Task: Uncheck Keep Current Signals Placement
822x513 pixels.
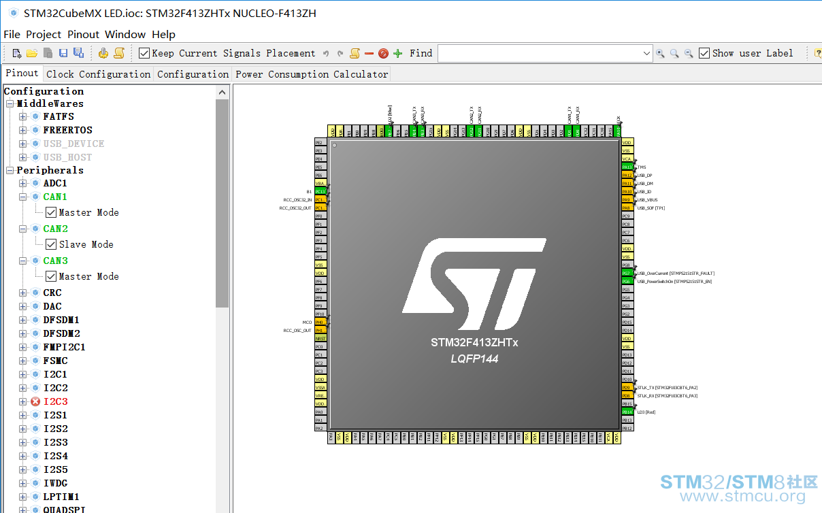Action: [144, 53]
